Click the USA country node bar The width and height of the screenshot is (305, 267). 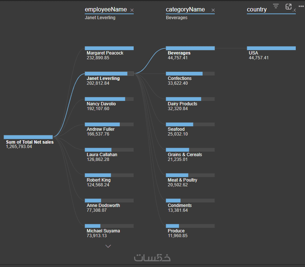(x=271, y=48)
